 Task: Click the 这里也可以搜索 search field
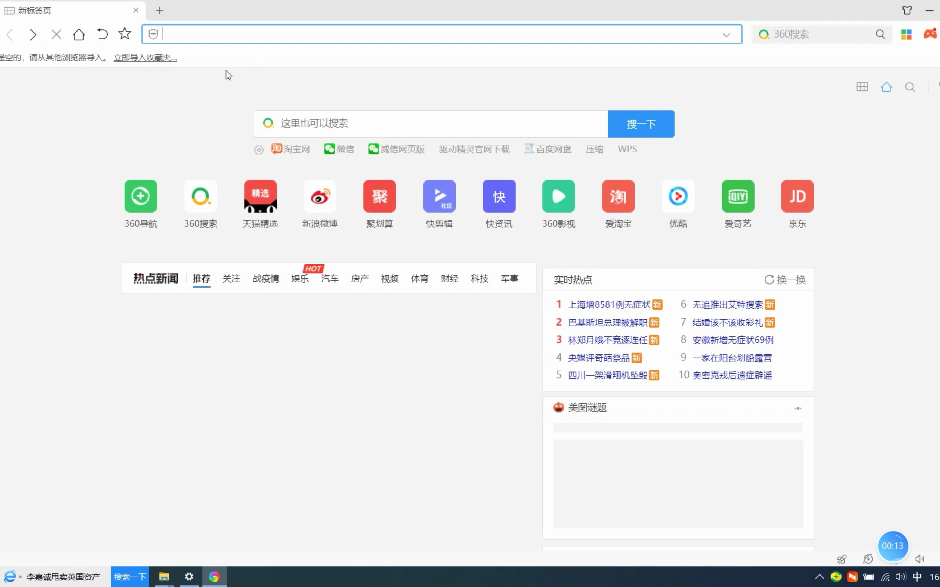430,124
